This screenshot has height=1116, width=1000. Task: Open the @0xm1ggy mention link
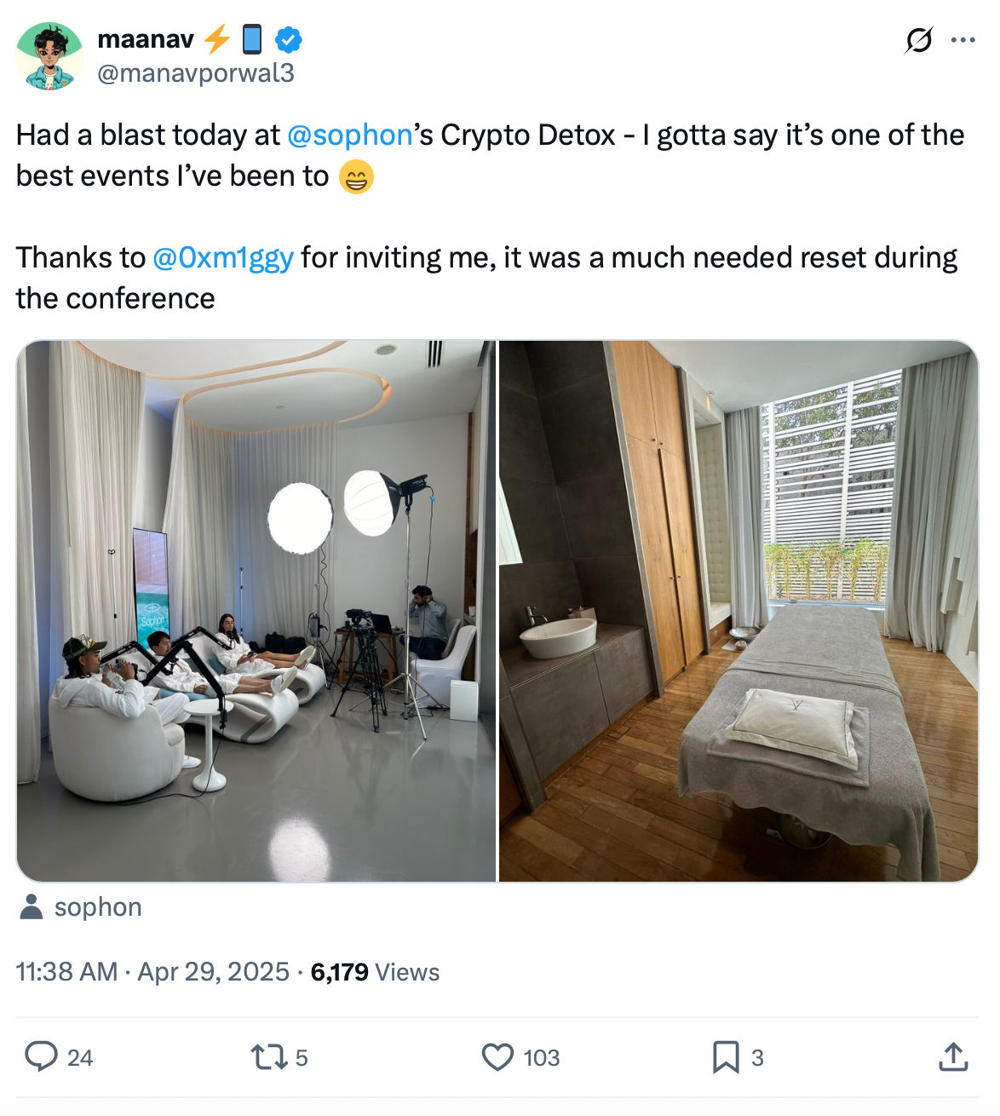click(x=223, y=257)
